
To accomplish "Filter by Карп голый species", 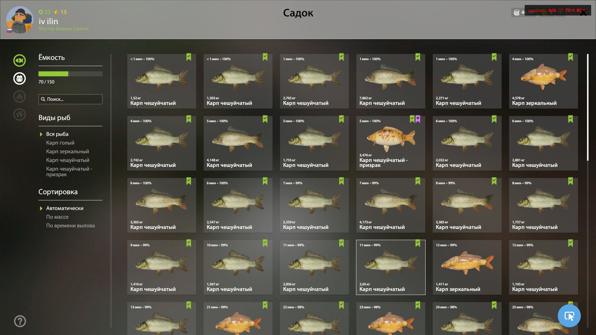I will pyautogui.click(x=60, y=143).
